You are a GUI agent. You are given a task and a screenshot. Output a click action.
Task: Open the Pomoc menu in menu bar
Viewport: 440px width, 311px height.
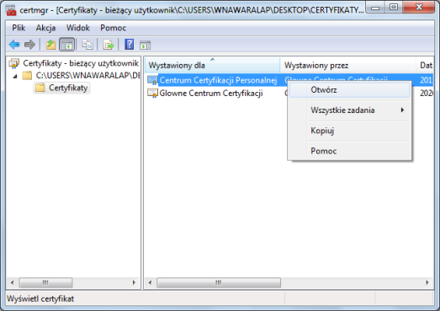pyautogui.click(x=113, y=28)
